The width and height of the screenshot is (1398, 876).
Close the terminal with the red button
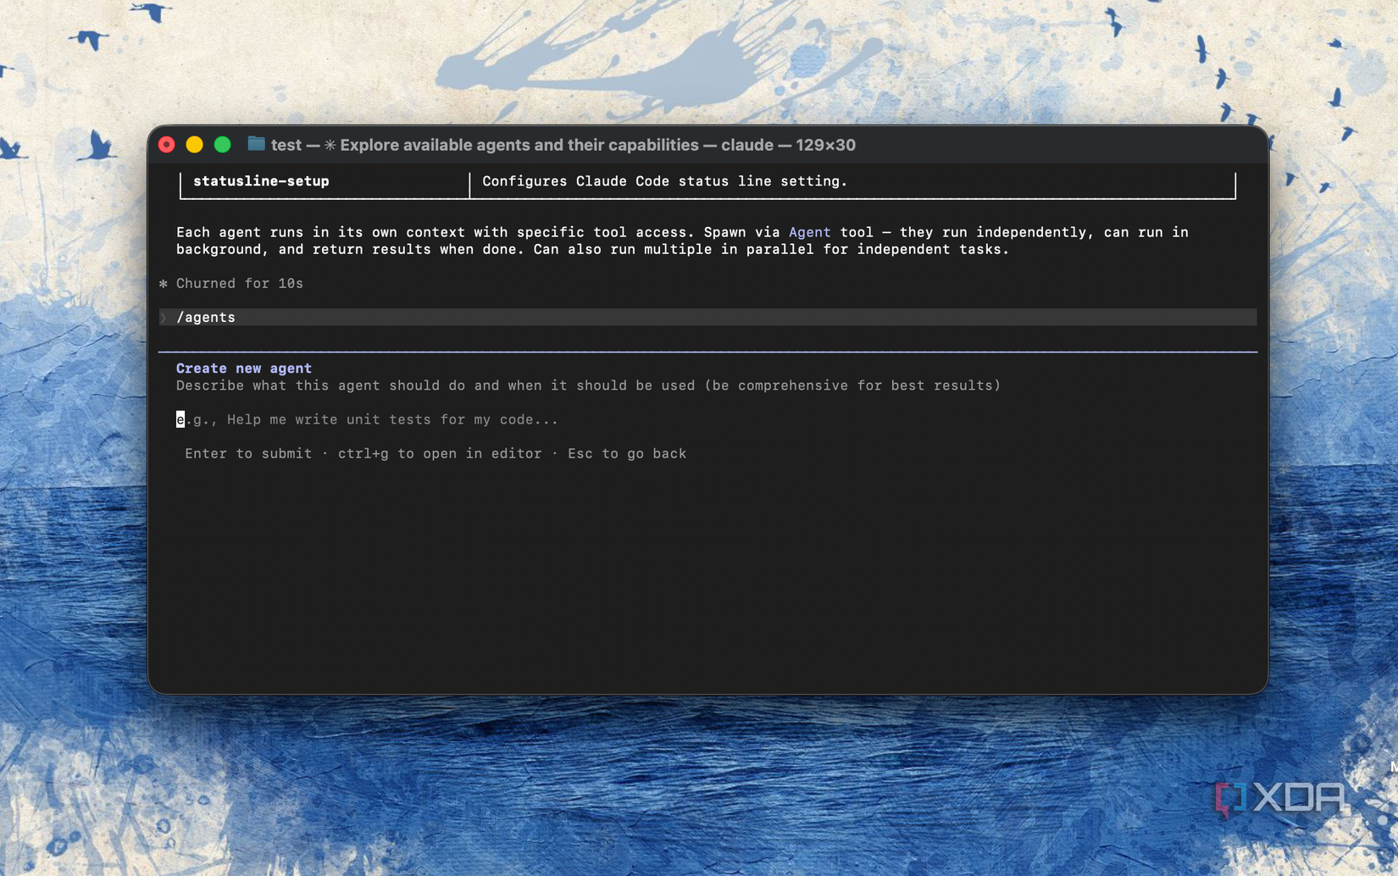tap(167, 145)
